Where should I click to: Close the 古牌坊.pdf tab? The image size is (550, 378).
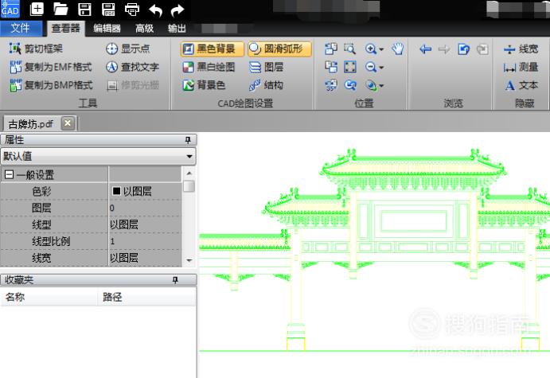[68, 123]
